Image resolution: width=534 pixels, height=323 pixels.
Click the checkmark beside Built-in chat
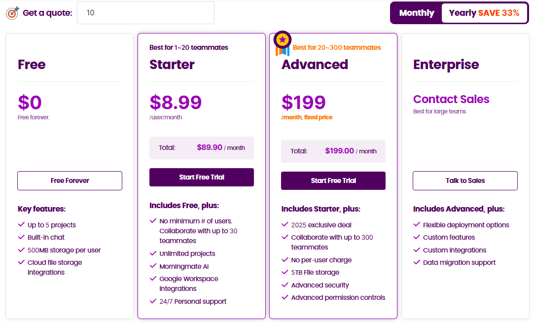pyautogui.click(x=21, y=237)
